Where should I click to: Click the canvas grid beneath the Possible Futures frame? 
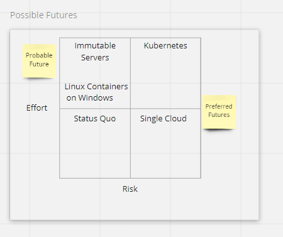[x=134, y=229]
